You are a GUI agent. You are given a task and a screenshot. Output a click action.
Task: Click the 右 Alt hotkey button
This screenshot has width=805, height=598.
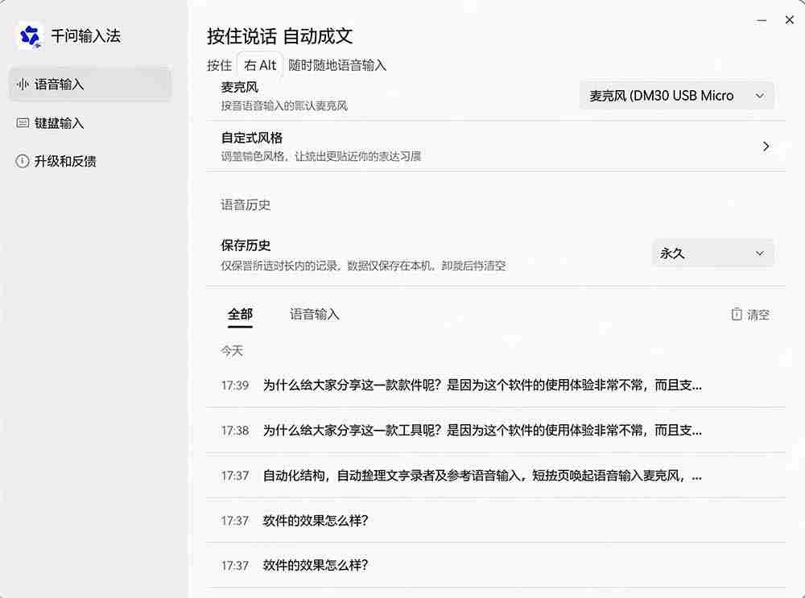260,65
